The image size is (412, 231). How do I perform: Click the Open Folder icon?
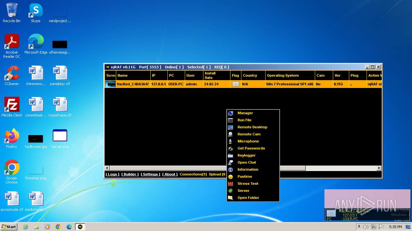[230, 198]
